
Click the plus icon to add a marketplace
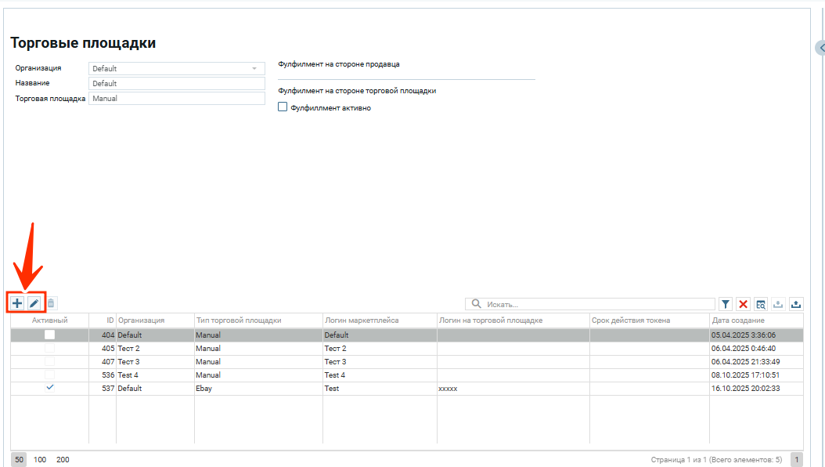(x=17, y=303)
